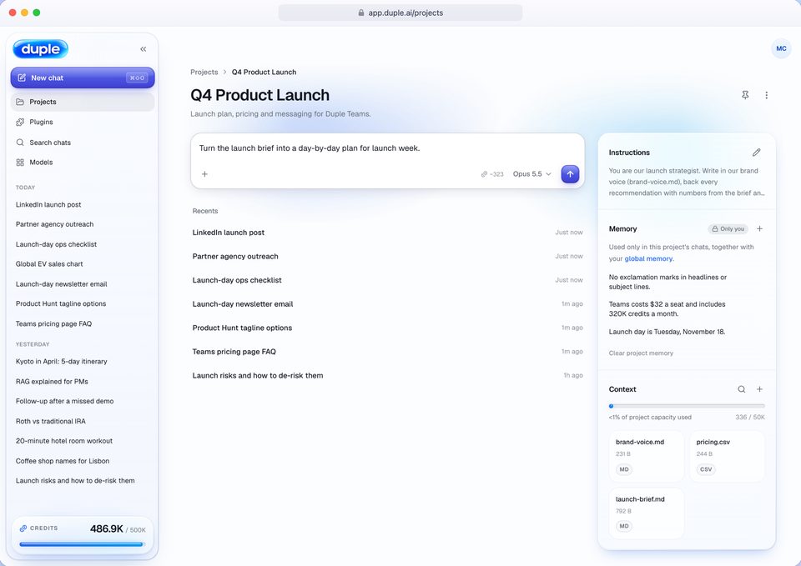801x566 pixels.
Task: Open recent Launch risks and how to de-risk
Action: 387,376
